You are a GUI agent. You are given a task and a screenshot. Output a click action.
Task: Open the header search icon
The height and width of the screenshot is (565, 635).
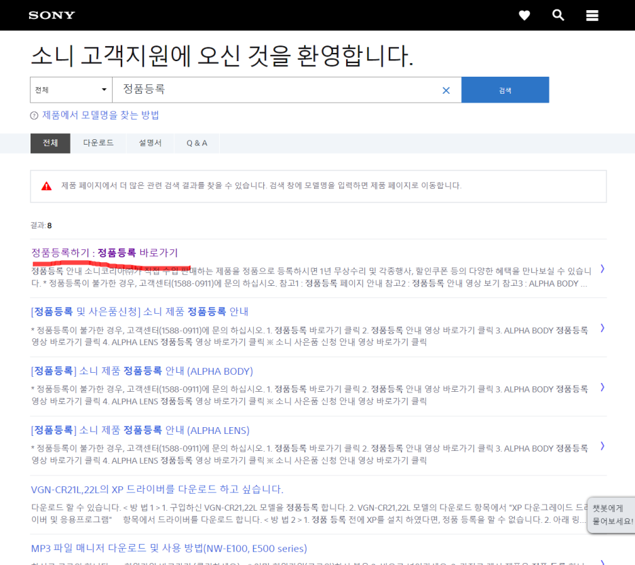558,16
